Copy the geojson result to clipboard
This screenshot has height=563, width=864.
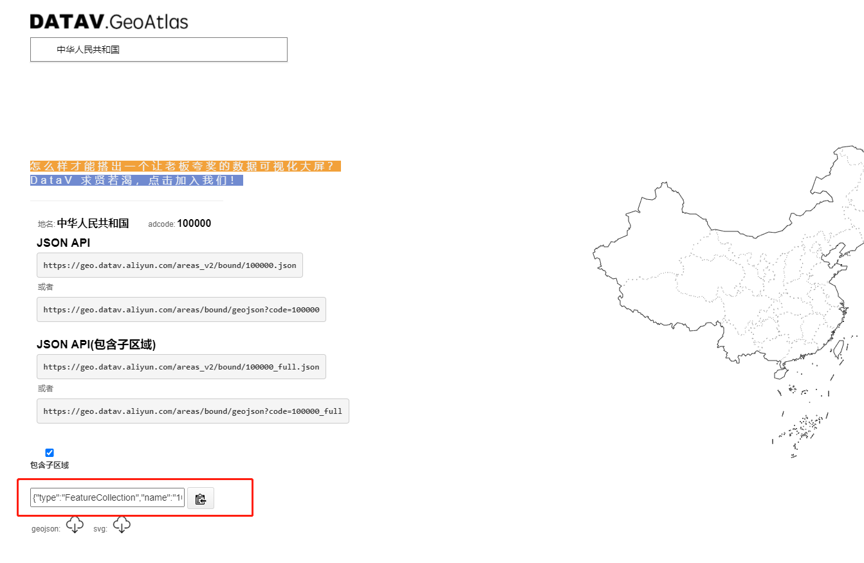tap(200, 498)
